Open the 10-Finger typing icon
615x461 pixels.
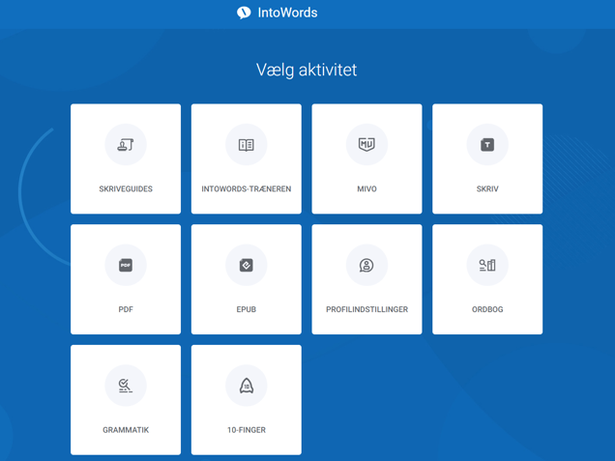[x=247, y=387]
